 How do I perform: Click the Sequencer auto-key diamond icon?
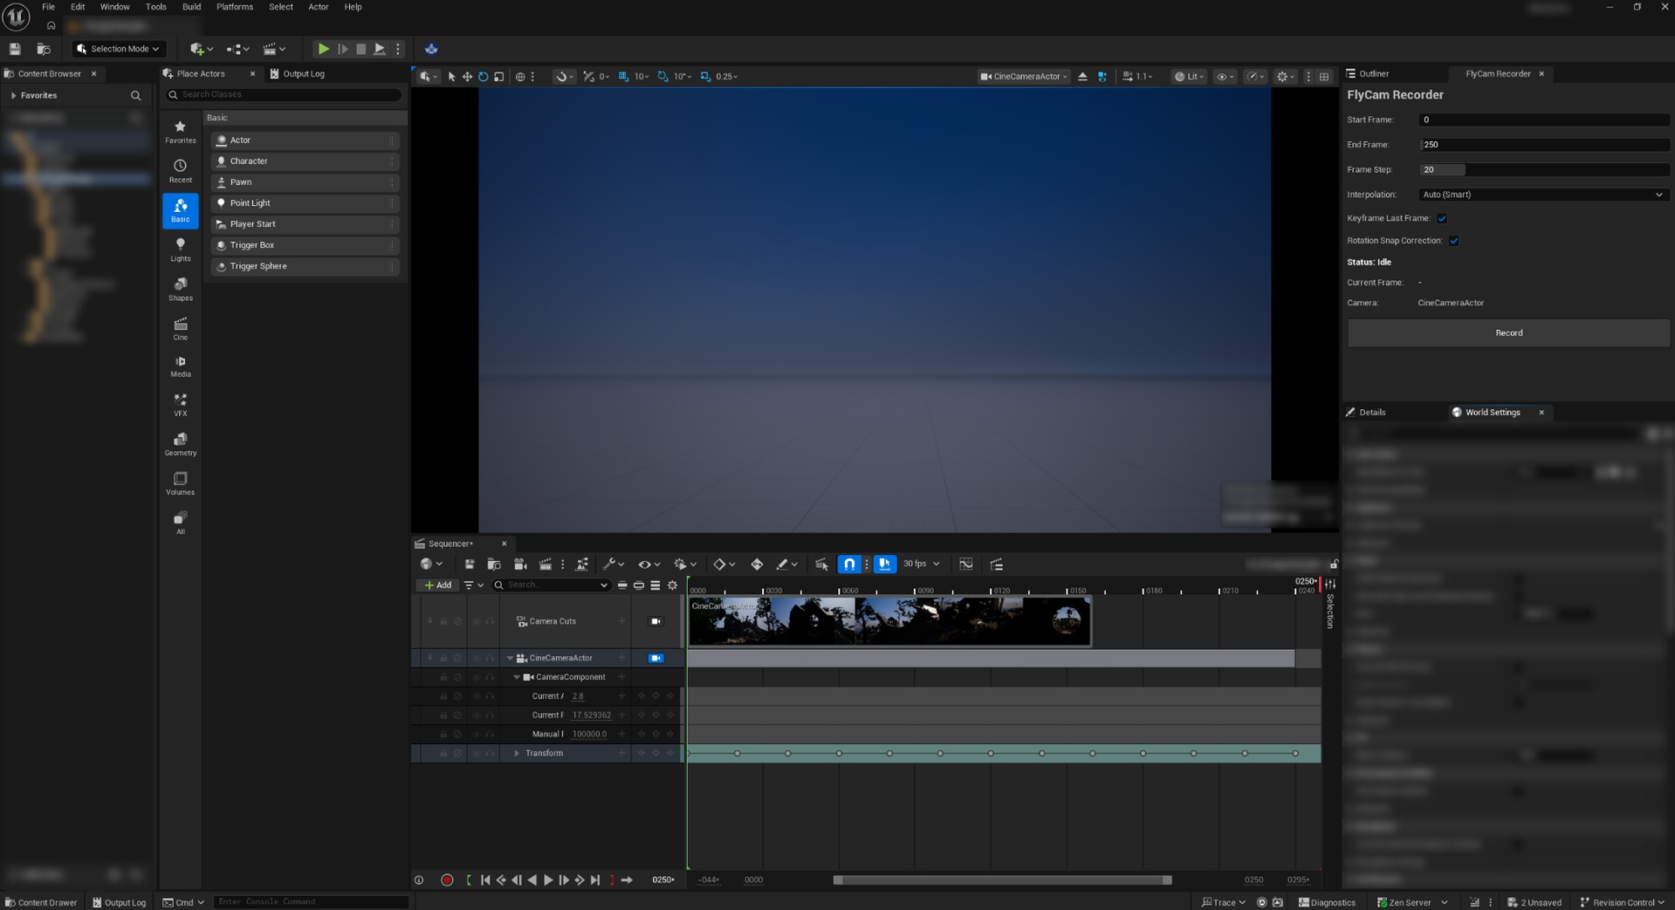(757, 564)
